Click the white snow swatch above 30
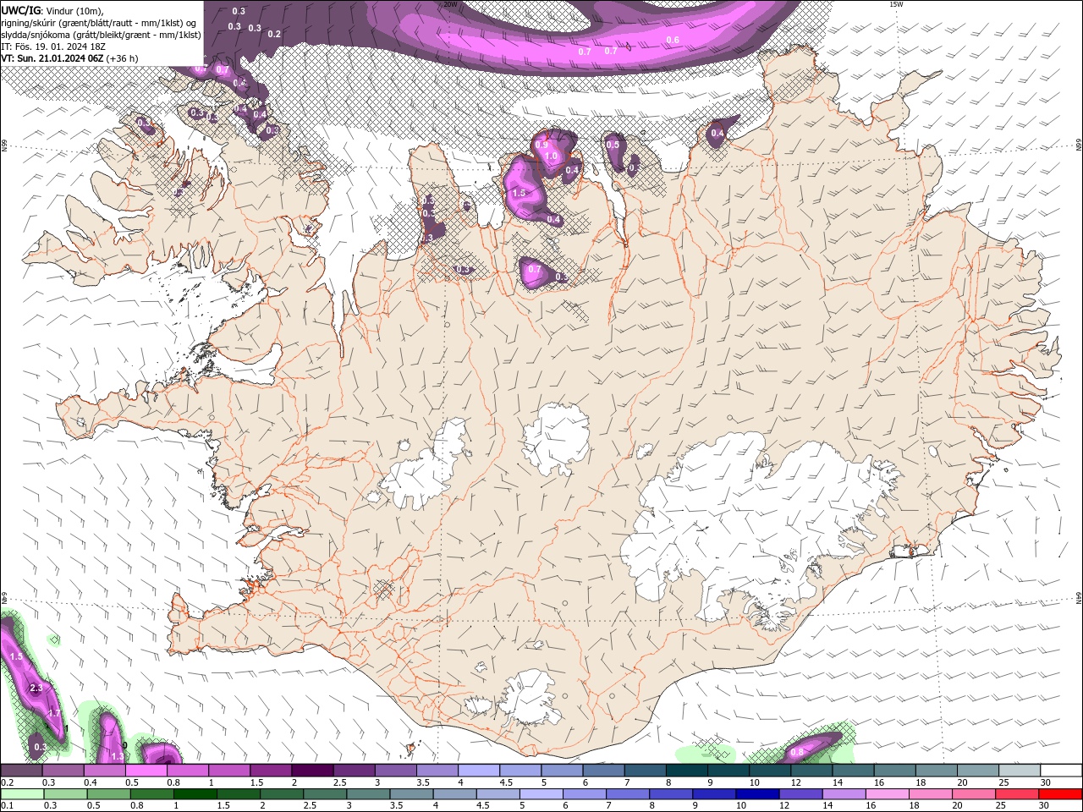 [1060, 771]
